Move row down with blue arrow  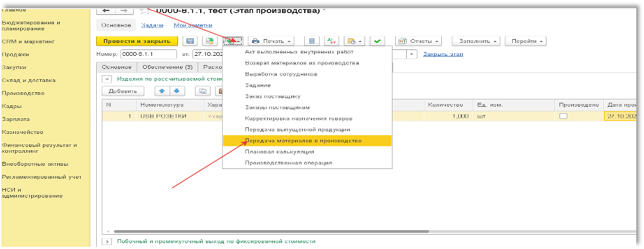pyautogui.click(x=177, y=91)
